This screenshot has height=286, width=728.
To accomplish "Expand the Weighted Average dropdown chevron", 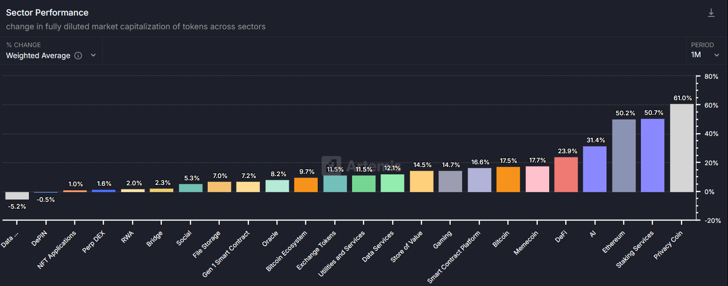I will 94,55.
